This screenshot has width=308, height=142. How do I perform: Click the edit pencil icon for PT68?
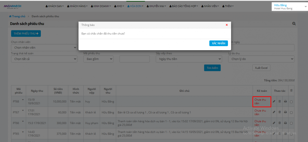[274, 102]
